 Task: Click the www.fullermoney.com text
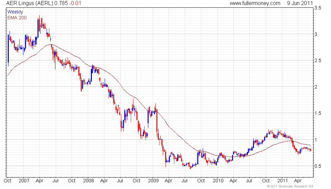tap(255, 3)
